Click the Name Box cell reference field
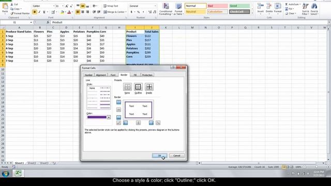The image size is (331, 186). coord(15,22)
